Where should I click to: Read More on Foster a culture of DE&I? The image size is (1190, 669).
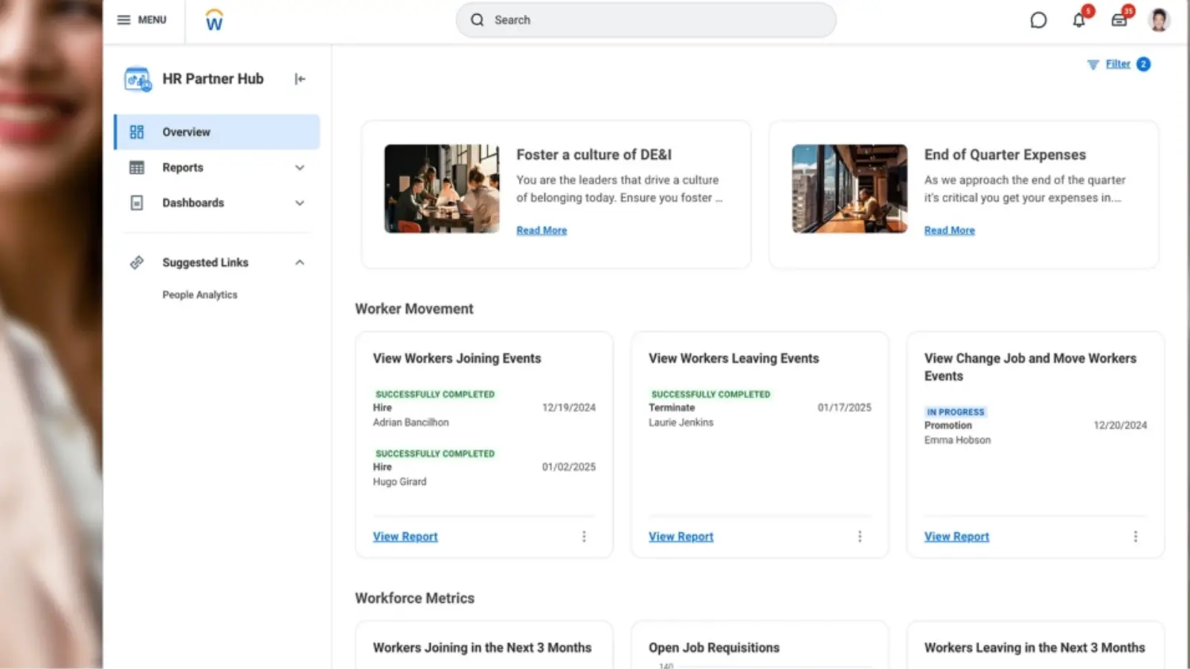[541, 230]
